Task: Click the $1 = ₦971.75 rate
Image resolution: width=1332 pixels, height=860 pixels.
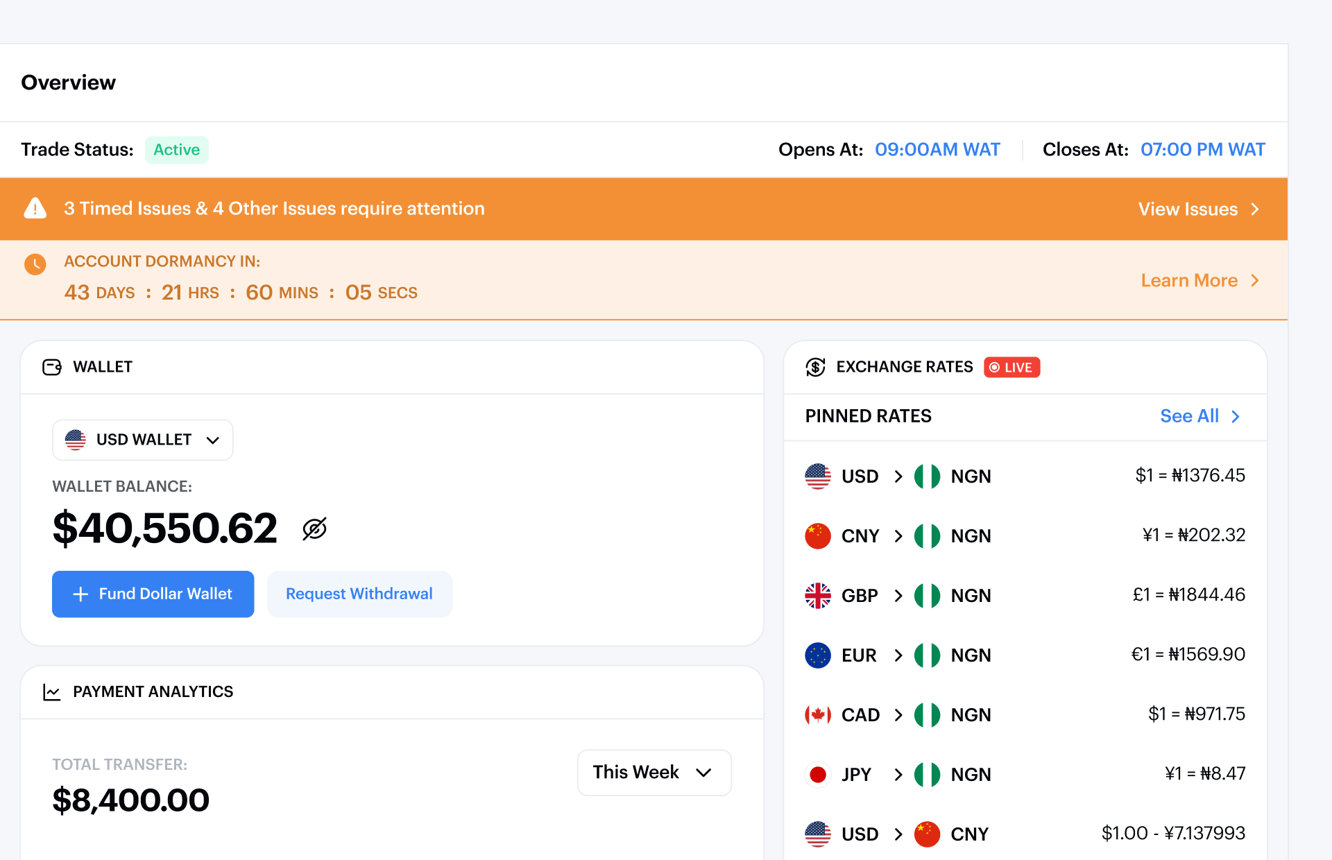Action: tap(1197, 714)
